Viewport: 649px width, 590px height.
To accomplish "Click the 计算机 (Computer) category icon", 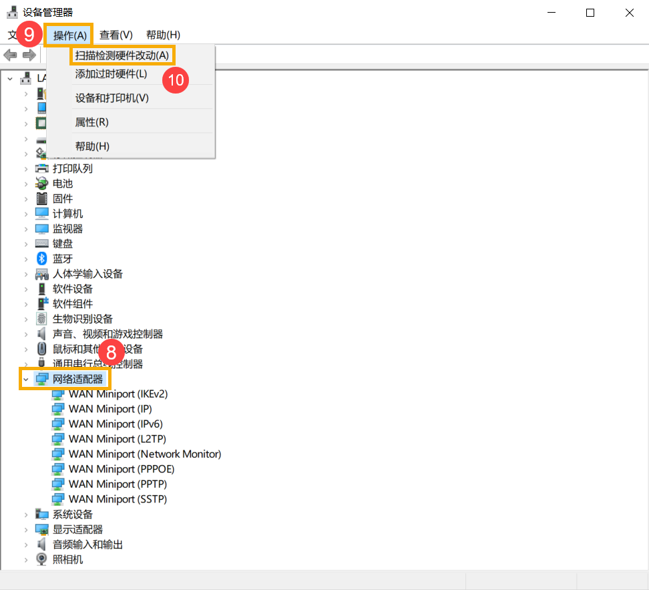I will tap(41, 213).
